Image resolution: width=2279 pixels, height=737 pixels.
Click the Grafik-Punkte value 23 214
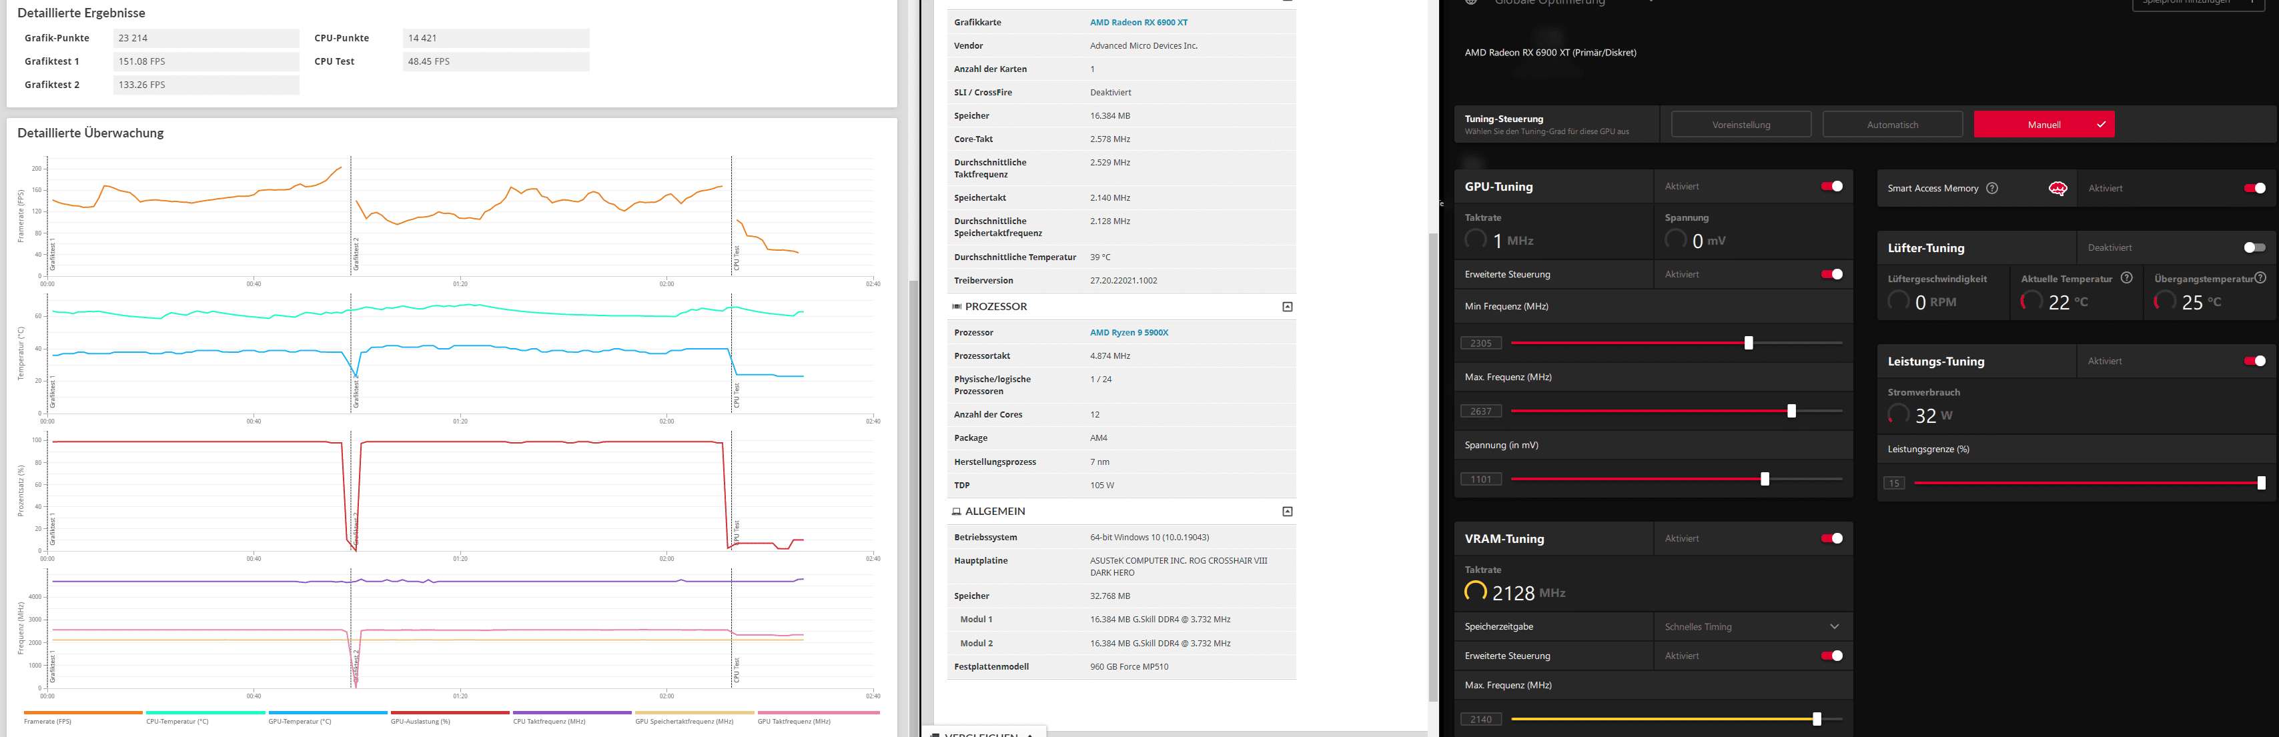pyautogui.click(x=206, y=38)
